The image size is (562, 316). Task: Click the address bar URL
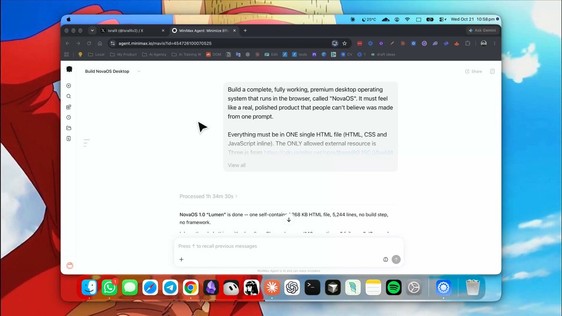[x=165, y=43]
